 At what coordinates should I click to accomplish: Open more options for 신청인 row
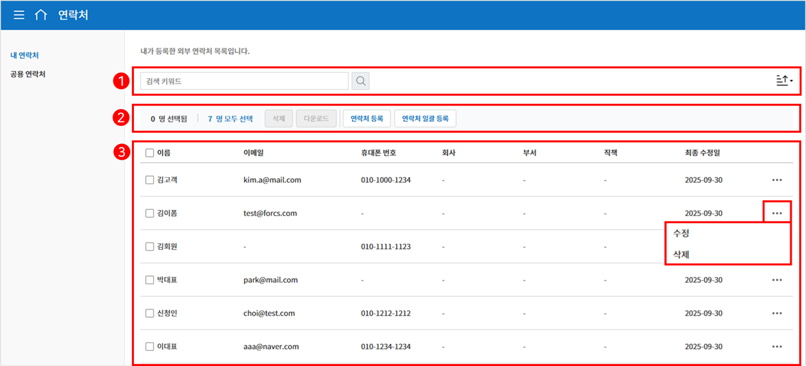777,313
